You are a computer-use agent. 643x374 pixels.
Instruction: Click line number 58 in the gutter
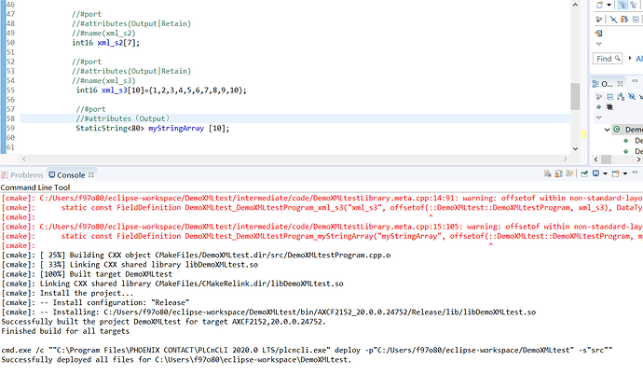pos(10,118)
